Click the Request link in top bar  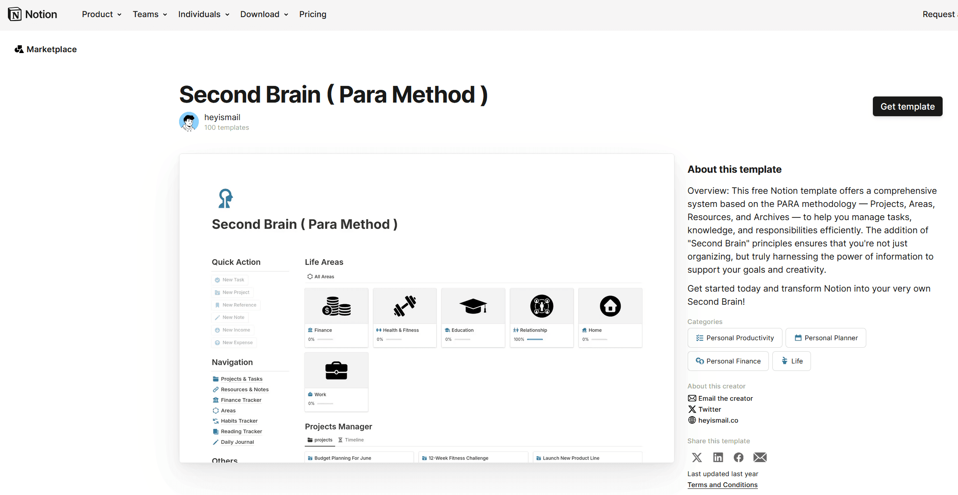[940, 14]
